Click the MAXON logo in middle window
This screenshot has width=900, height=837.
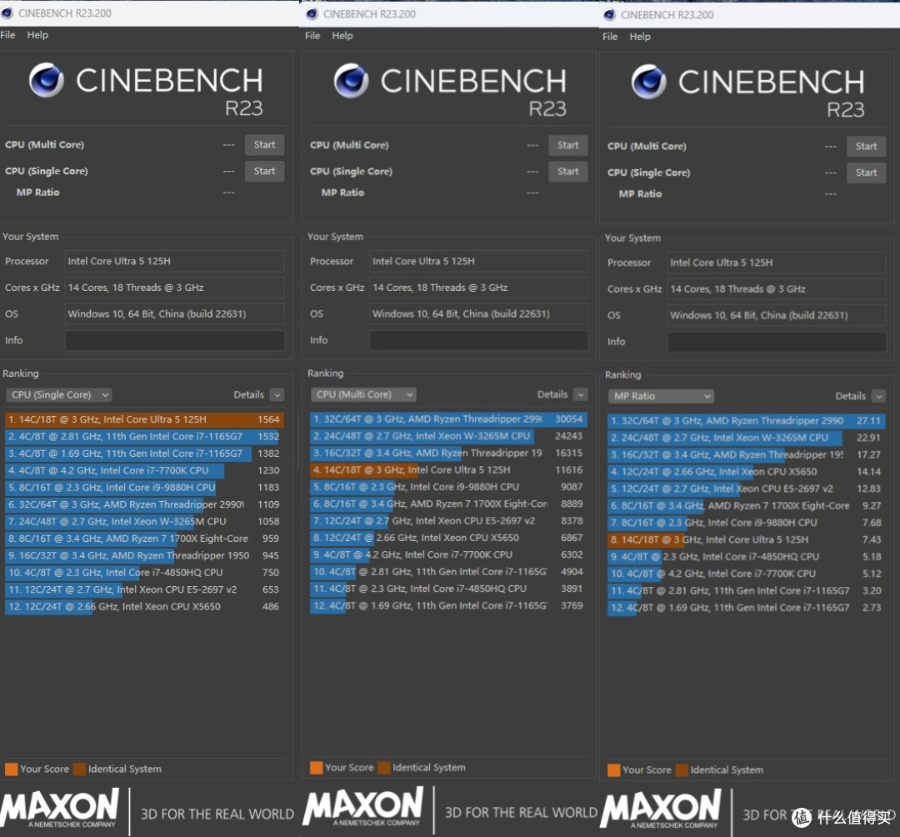click(x=363, y=807)
